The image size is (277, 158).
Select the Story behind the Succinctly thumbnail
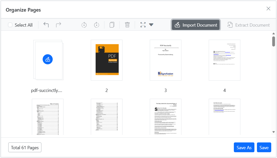[x=166, y=117]
